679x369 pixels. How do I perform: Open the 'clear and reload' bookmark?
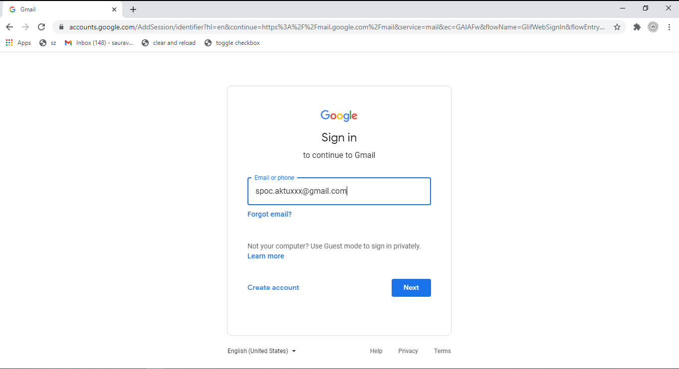169,43
